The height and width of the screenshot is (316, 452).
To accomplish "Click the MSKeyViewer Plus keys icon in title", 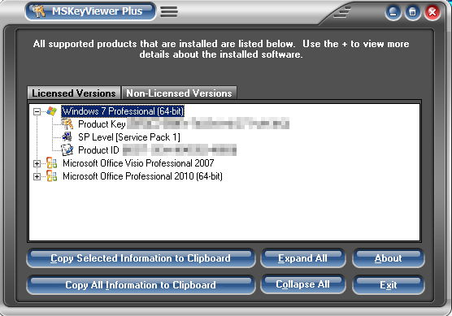I will point(39,11).
